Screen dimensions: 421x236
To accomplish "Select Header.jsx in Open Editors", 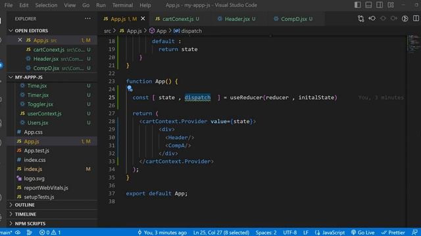I will [51, 58].
